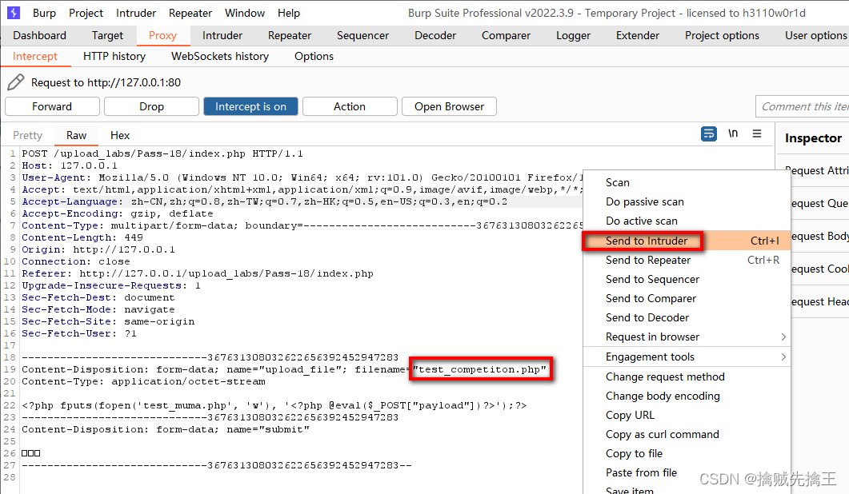Click the name="submit" Content-Disposition line

point(166,429)
